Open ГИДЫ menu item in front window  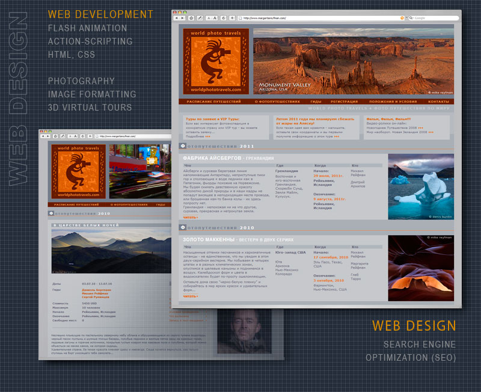click(x=316, y=102)
